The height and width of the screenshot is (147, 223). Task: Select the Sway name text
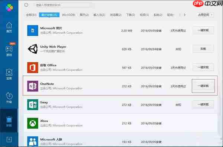pyautogui.click(x=44, y=102)
